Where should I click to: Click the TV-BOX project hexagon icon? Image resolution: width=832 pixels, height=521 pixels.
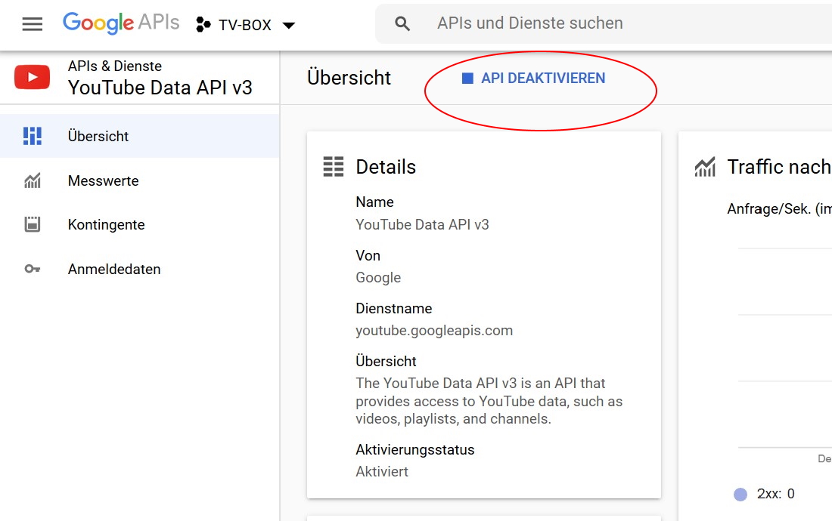[203, 24]
